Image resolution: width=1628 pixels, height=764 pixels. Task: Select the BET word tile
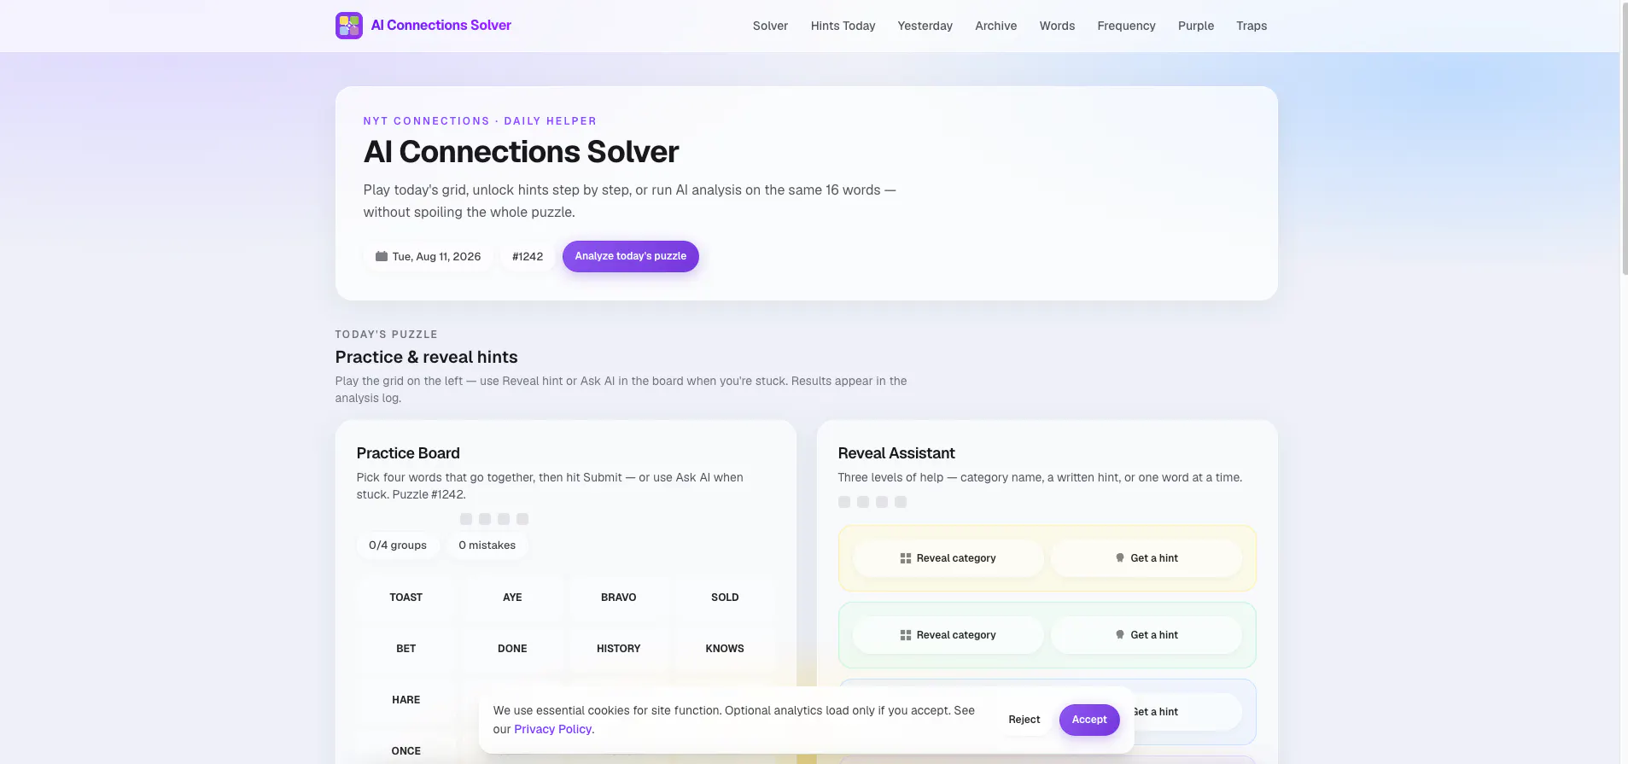(x=406, y=649)
